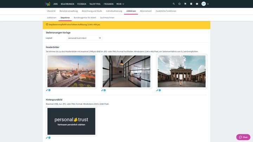Edit the Hintergrundbild pencil icon
This screenshot has height=142, width=253.
click(47, 138)
